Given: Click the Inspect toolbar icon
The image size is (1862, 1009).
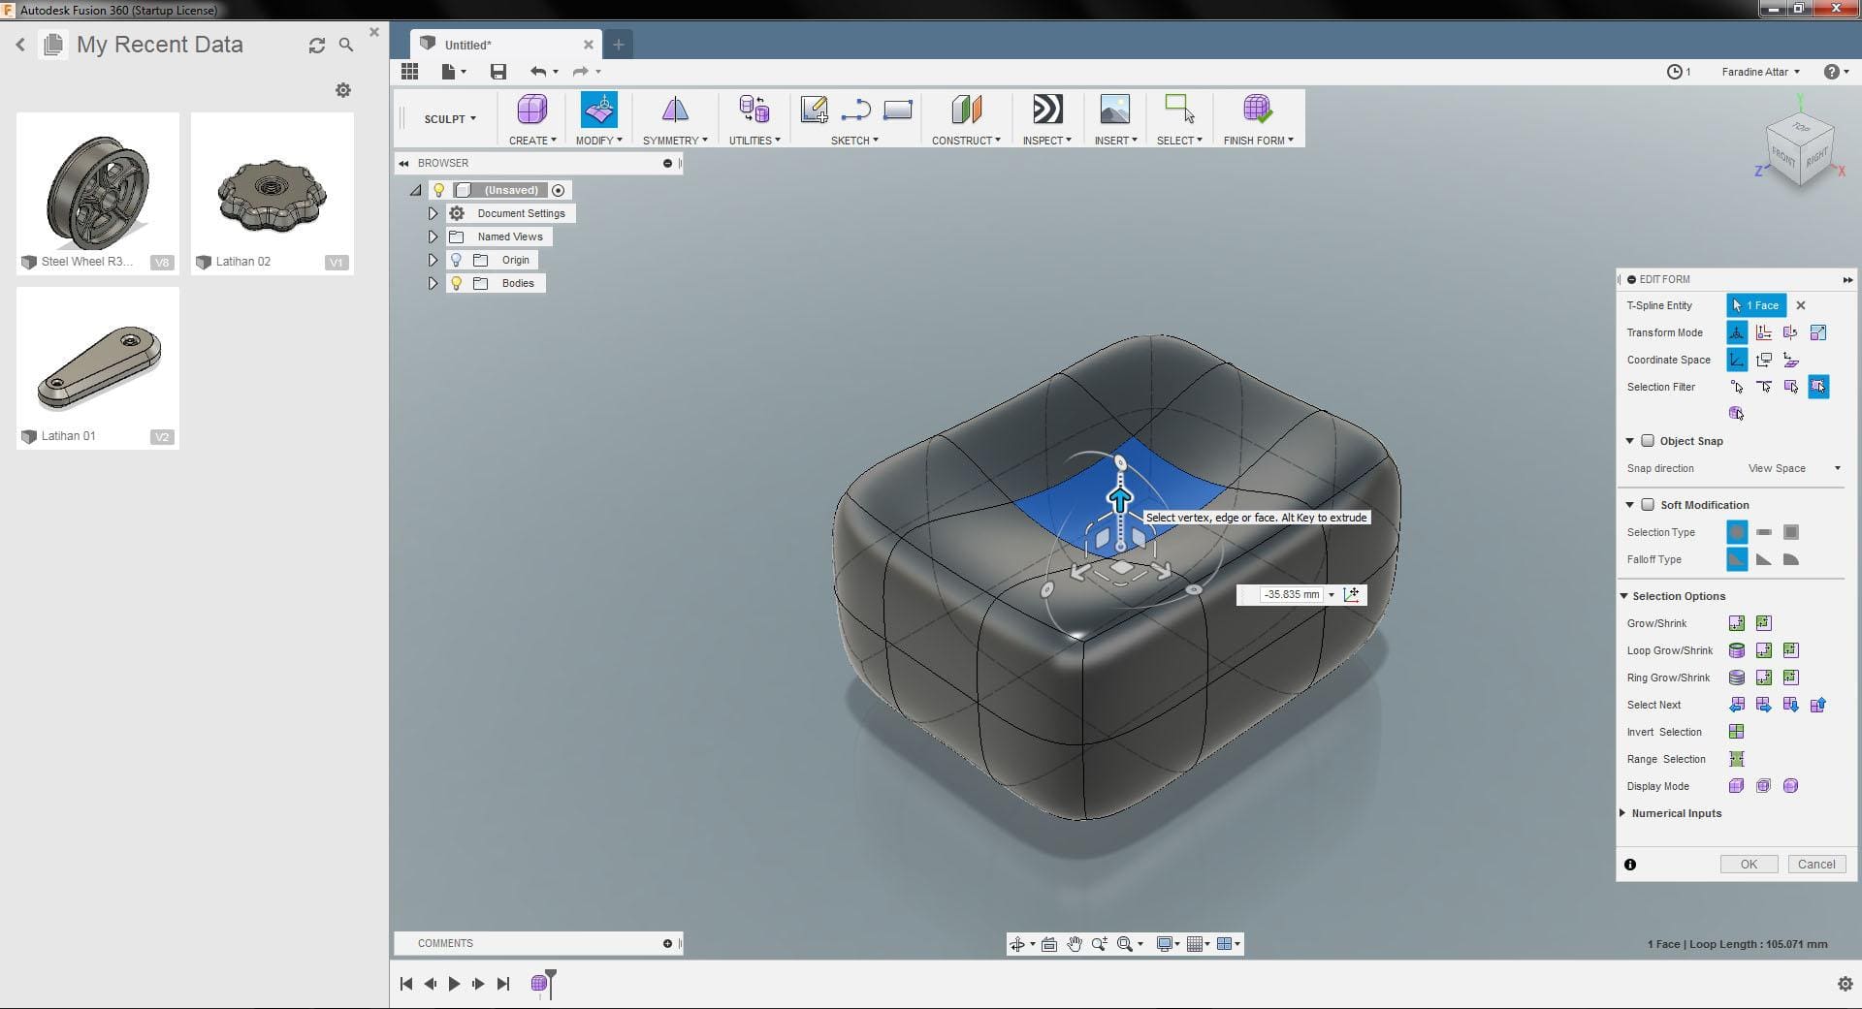Looking at the screenshot, I should tap(1046, 110).
